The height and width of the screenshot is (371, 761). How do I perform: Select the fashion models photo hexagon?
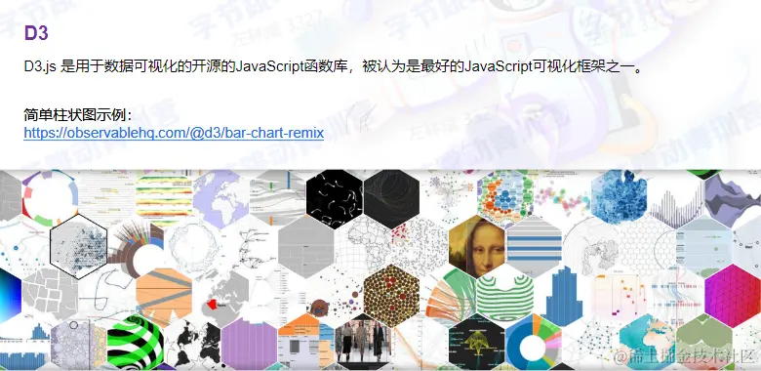[363, 343]
